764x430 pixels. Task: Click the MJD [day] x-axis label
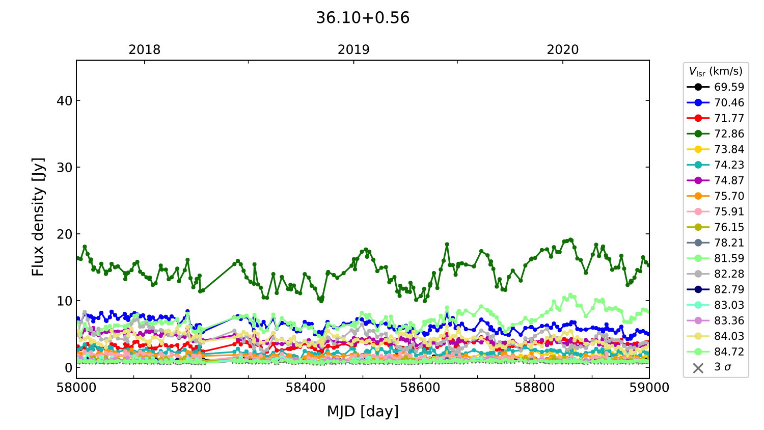(x=363, y=411)
